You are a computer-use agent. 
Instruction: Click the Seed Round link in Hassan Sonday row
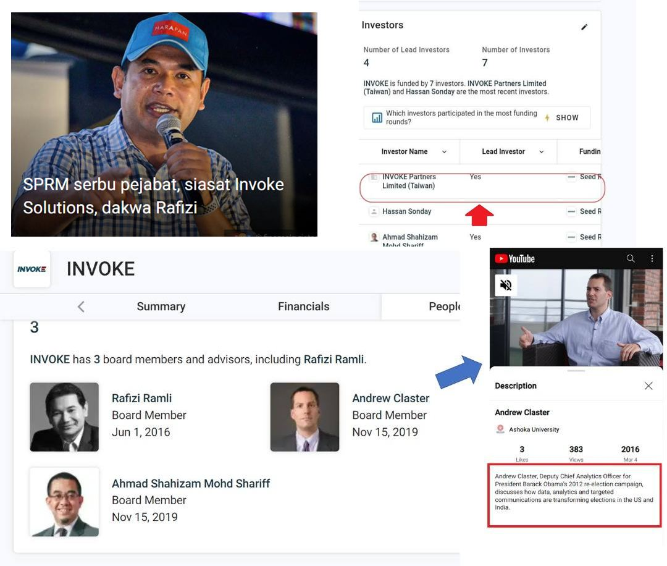pyautogui.click(x=590, y=211)
